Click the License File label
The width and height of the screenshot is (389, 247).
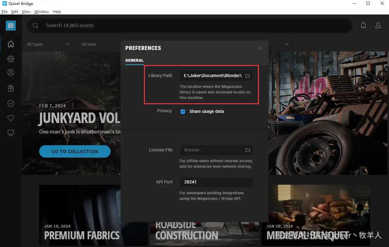coord(161,150)
